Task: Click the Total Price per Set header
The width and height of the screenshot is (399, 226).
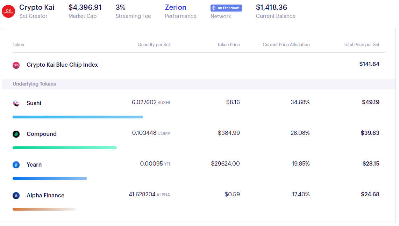Action: point(362,44)
